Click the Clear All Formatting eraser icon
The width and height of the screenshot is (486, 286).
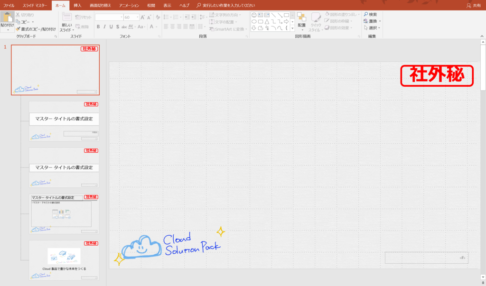tap(158, 17)
